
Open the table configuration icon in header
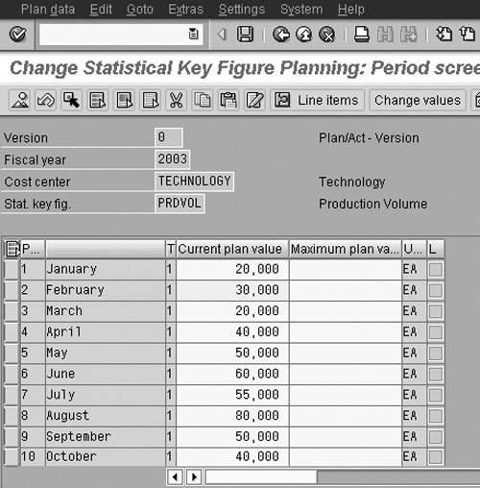point(12,249)
